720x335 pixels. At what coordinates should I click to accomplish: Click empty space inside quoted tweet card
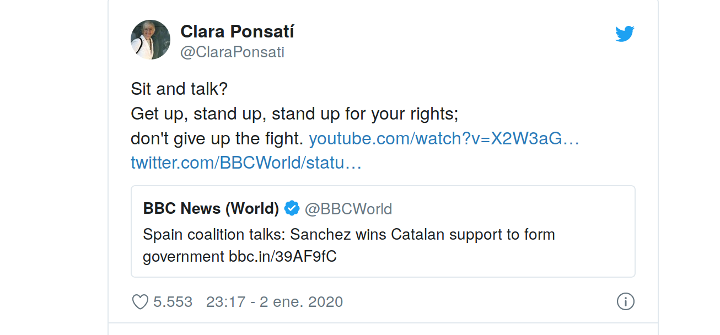point(496,259)
